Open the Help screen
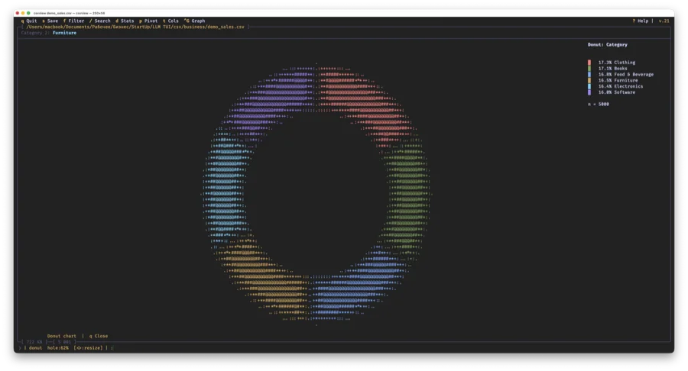Screen dimensions: 688x371 click(x=641, y=21)
